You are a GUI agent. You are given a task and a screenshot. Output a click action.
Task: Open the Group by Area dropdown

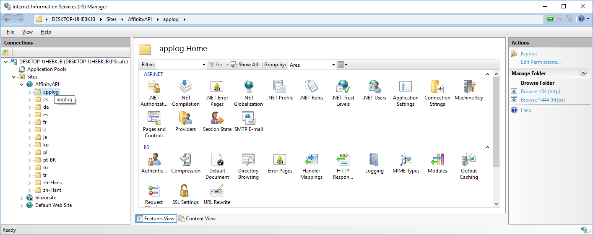[x=312, y=65]
